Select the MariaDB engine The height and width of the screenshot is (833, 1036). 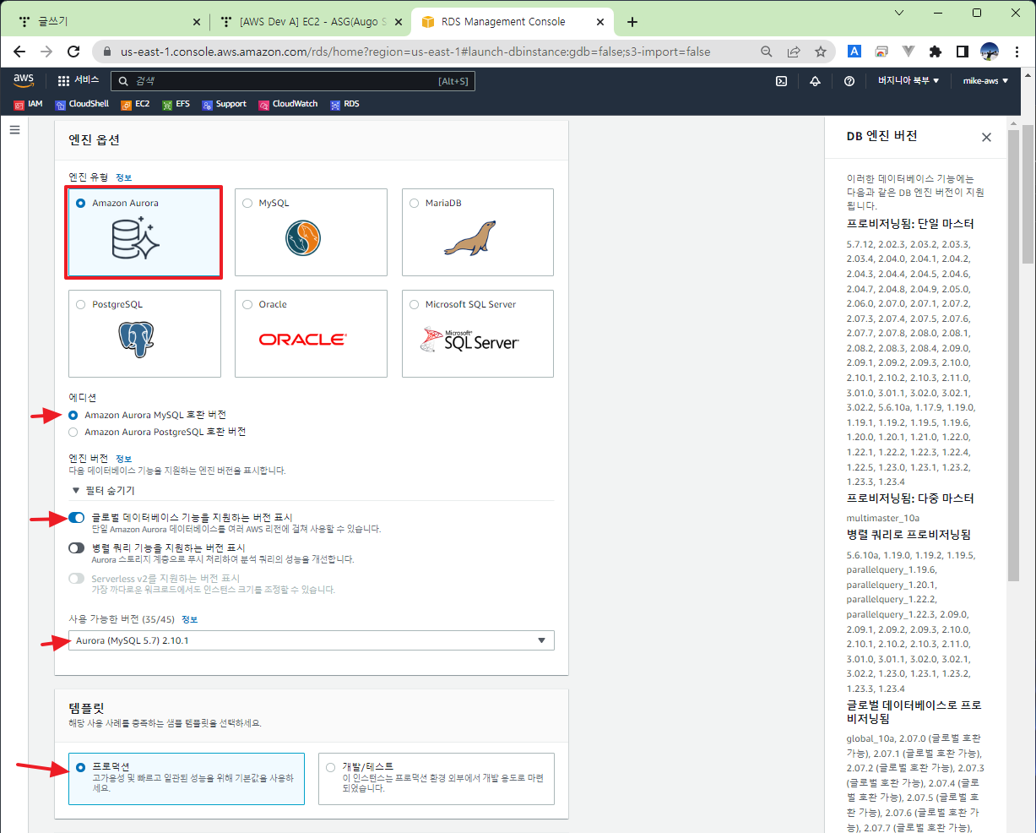(x=478, y=232)
